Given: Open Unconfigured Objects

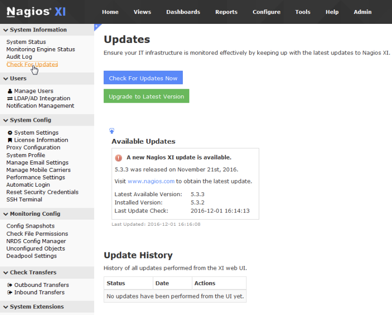Looking at the screenshot, I should [36, 249].
